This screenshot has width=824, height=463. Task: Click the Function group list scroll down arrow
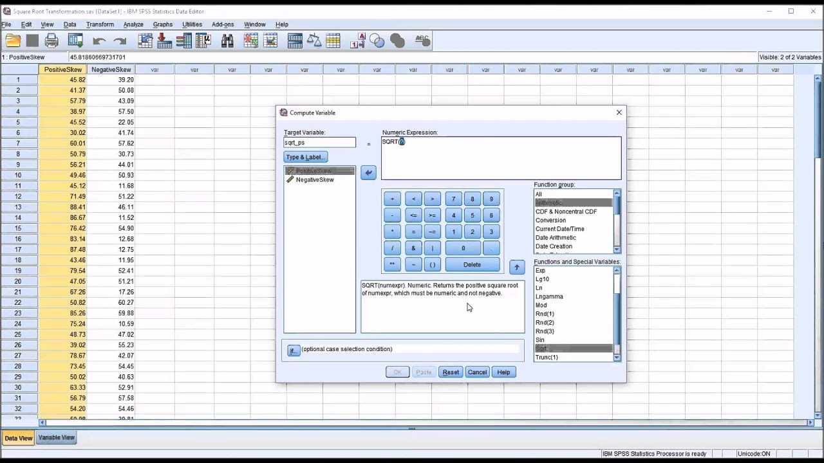(617, 250)
